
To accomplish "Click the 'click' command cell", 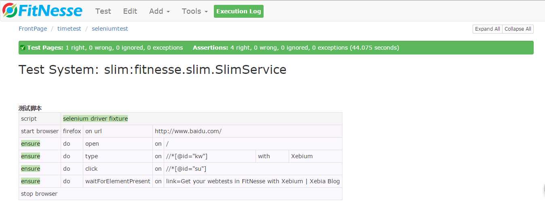I will [x=118, y=169].
